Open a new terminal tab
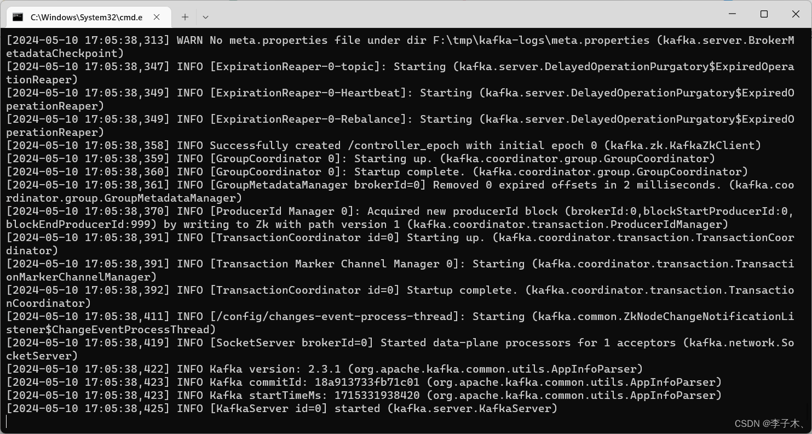The image size is (812, 434). (x=185, y=17)
